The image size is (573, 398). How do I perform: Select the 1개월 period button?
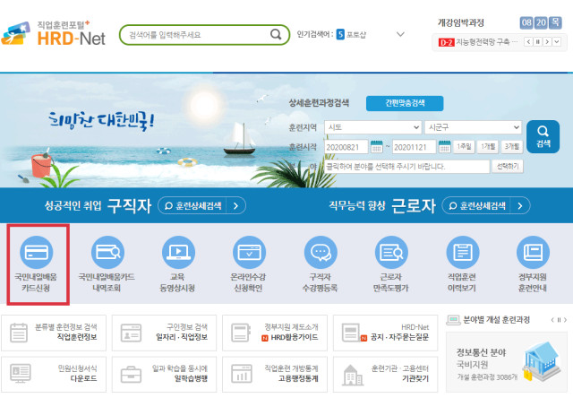[487, 147]
